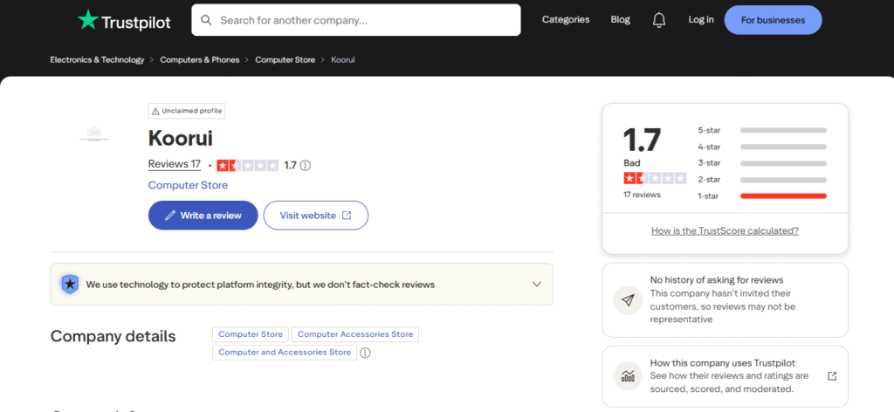Click the Unclaimed profile badge

(187, 111)
